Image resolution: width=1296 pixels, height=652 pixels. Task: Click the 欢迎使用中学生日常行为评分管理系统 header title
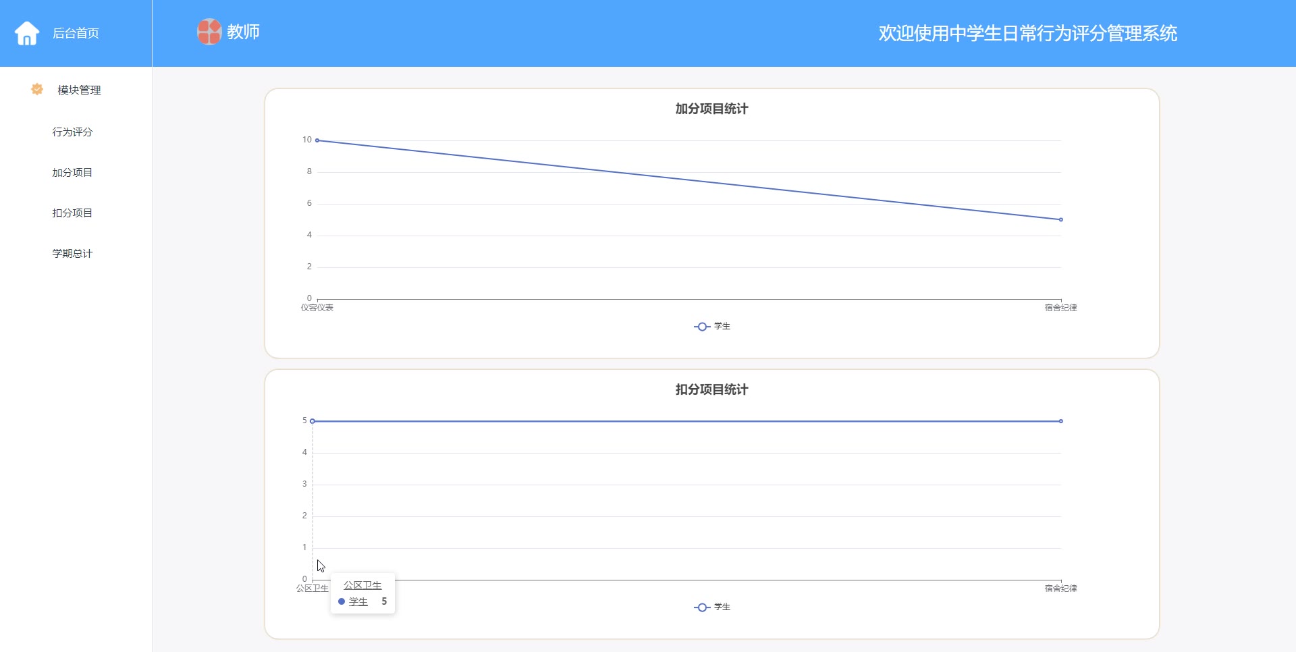(1028, 33)
